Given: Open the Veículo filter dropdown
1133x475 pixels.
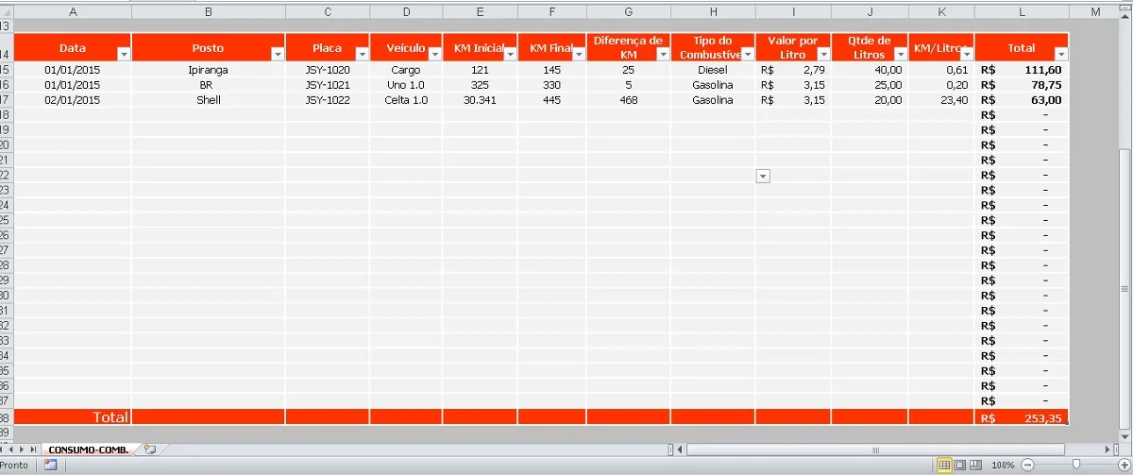Looking at the screenshot, I should (x=434, y=55).
